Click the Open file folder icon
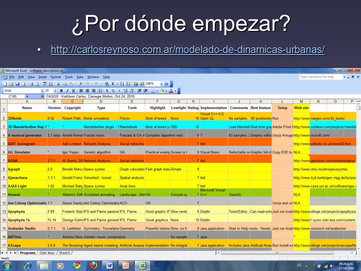The height and width of the screenshot is (271, 361). point(11,84)
